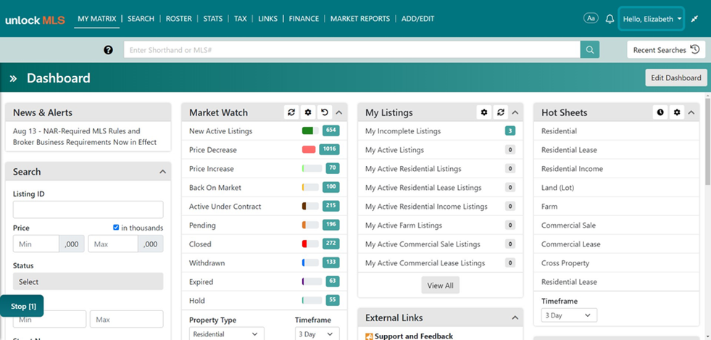Image resolution: width=711 pixels, height=340 pixels.
Task: Open My Active Farm Listings row
Action: point(440,225)
